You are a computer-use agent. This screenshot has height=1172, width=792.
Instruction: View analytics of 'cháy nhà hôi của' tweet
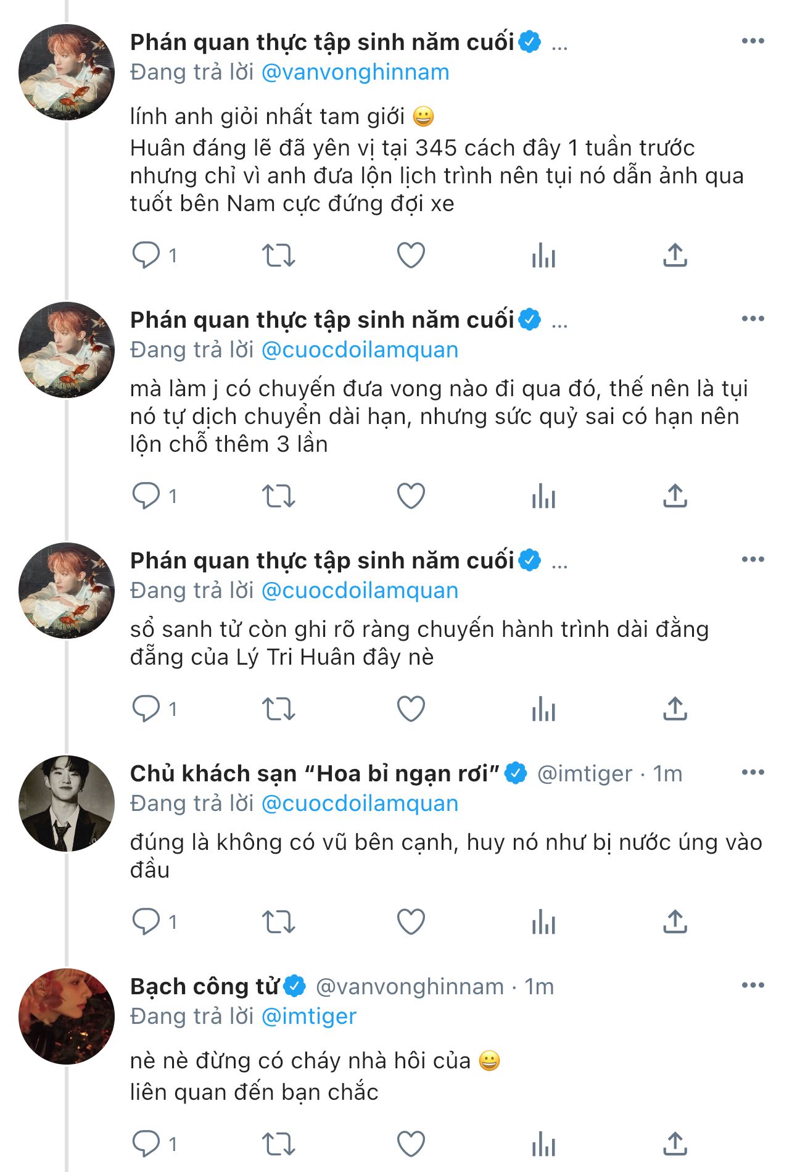click(543, 1144)
